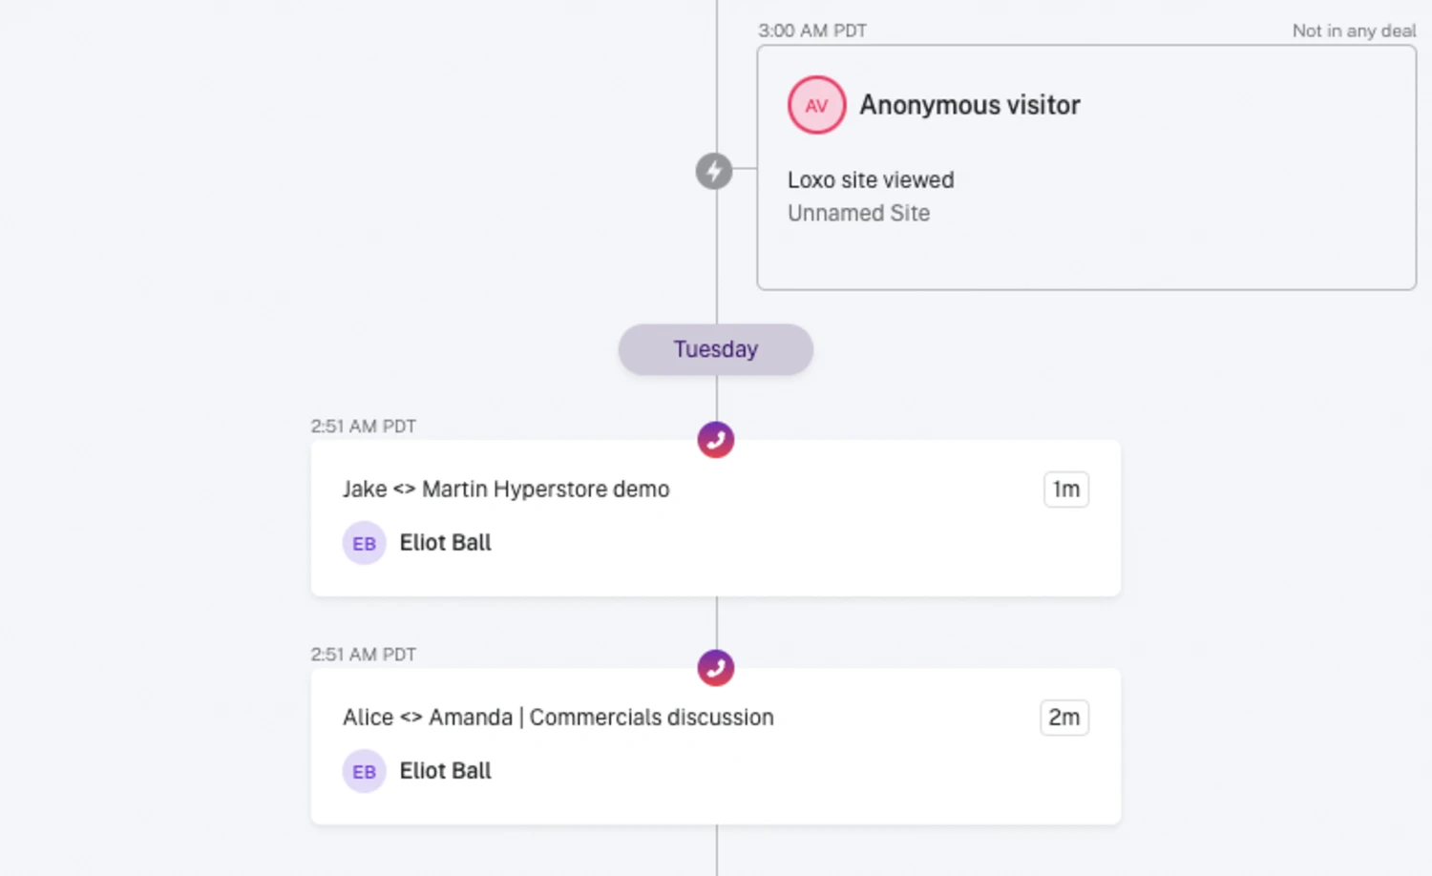Click Eliot Ball name in Commercials discussion card
Image resolution: width=1432 pixels, height=876 pixels.
(445, 771)
